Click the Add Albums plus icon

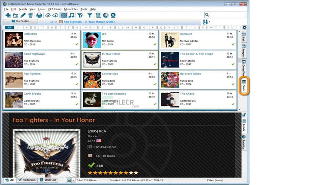pyautogui.click(x=8, y=15)
